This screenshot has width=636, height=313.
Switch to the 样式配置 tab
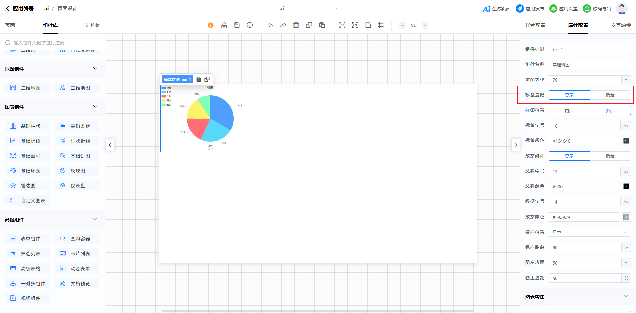click(535, 26)
